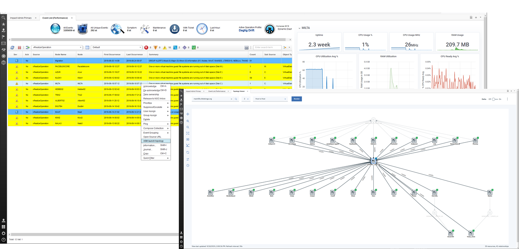Choose Take ownership from context menu
519x249 pixels.
(151, 95)
